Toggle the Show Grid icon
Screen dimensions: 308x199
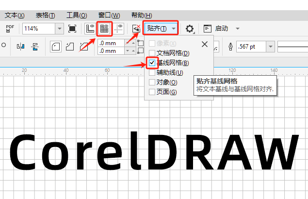tap(104, 29)
